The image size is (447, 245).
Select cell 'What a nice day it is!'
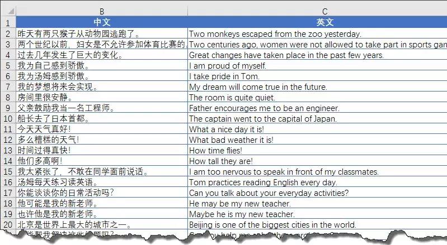click(317, 129)
